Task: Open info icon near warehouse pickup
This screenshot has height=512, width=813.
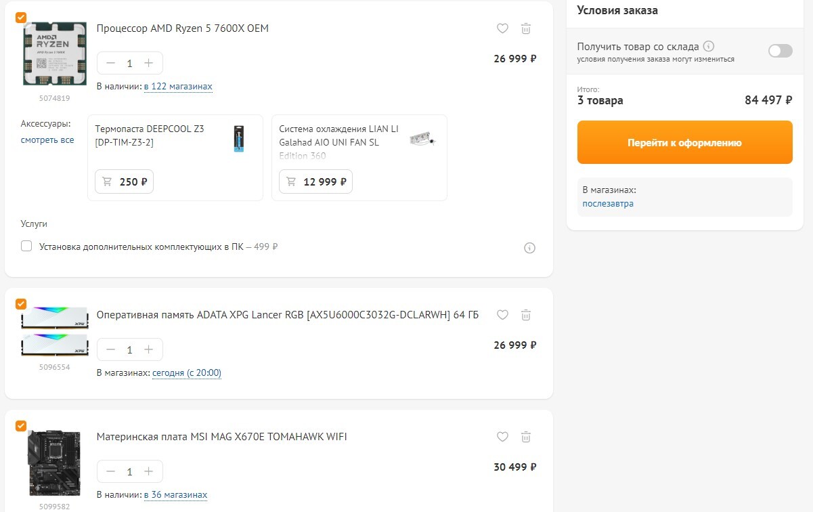Action: tap(709, 47)
